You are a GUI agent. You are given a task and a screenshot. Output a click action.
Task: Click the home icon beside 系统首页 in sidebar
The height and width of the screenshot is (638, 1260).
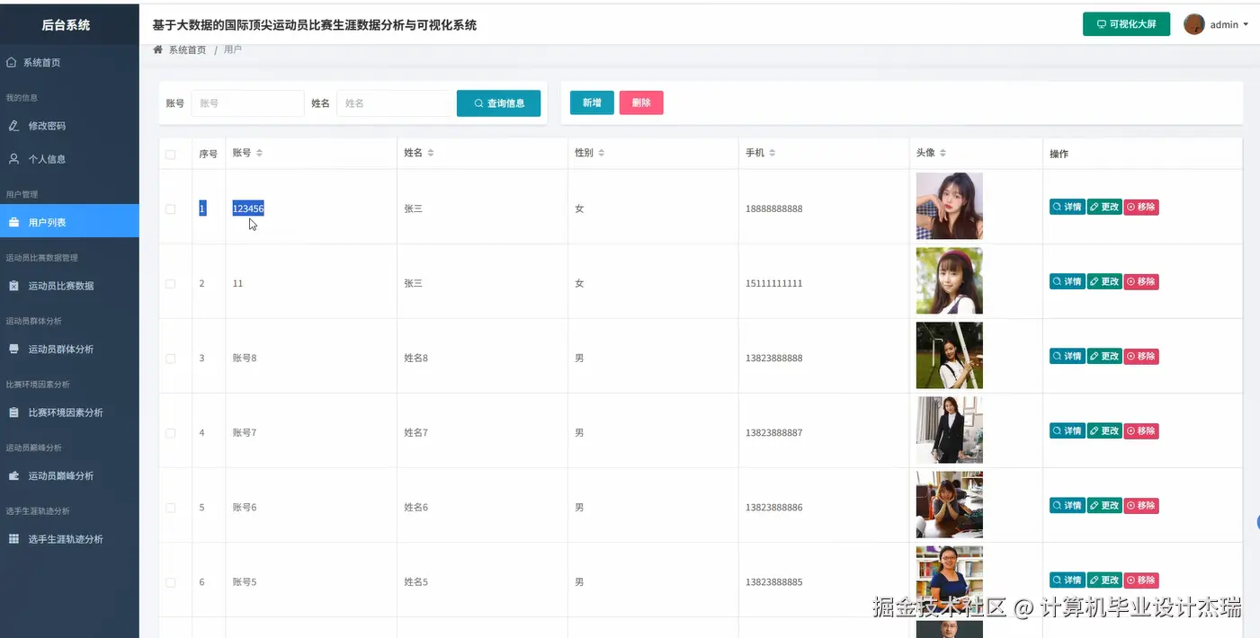[12, 63]
